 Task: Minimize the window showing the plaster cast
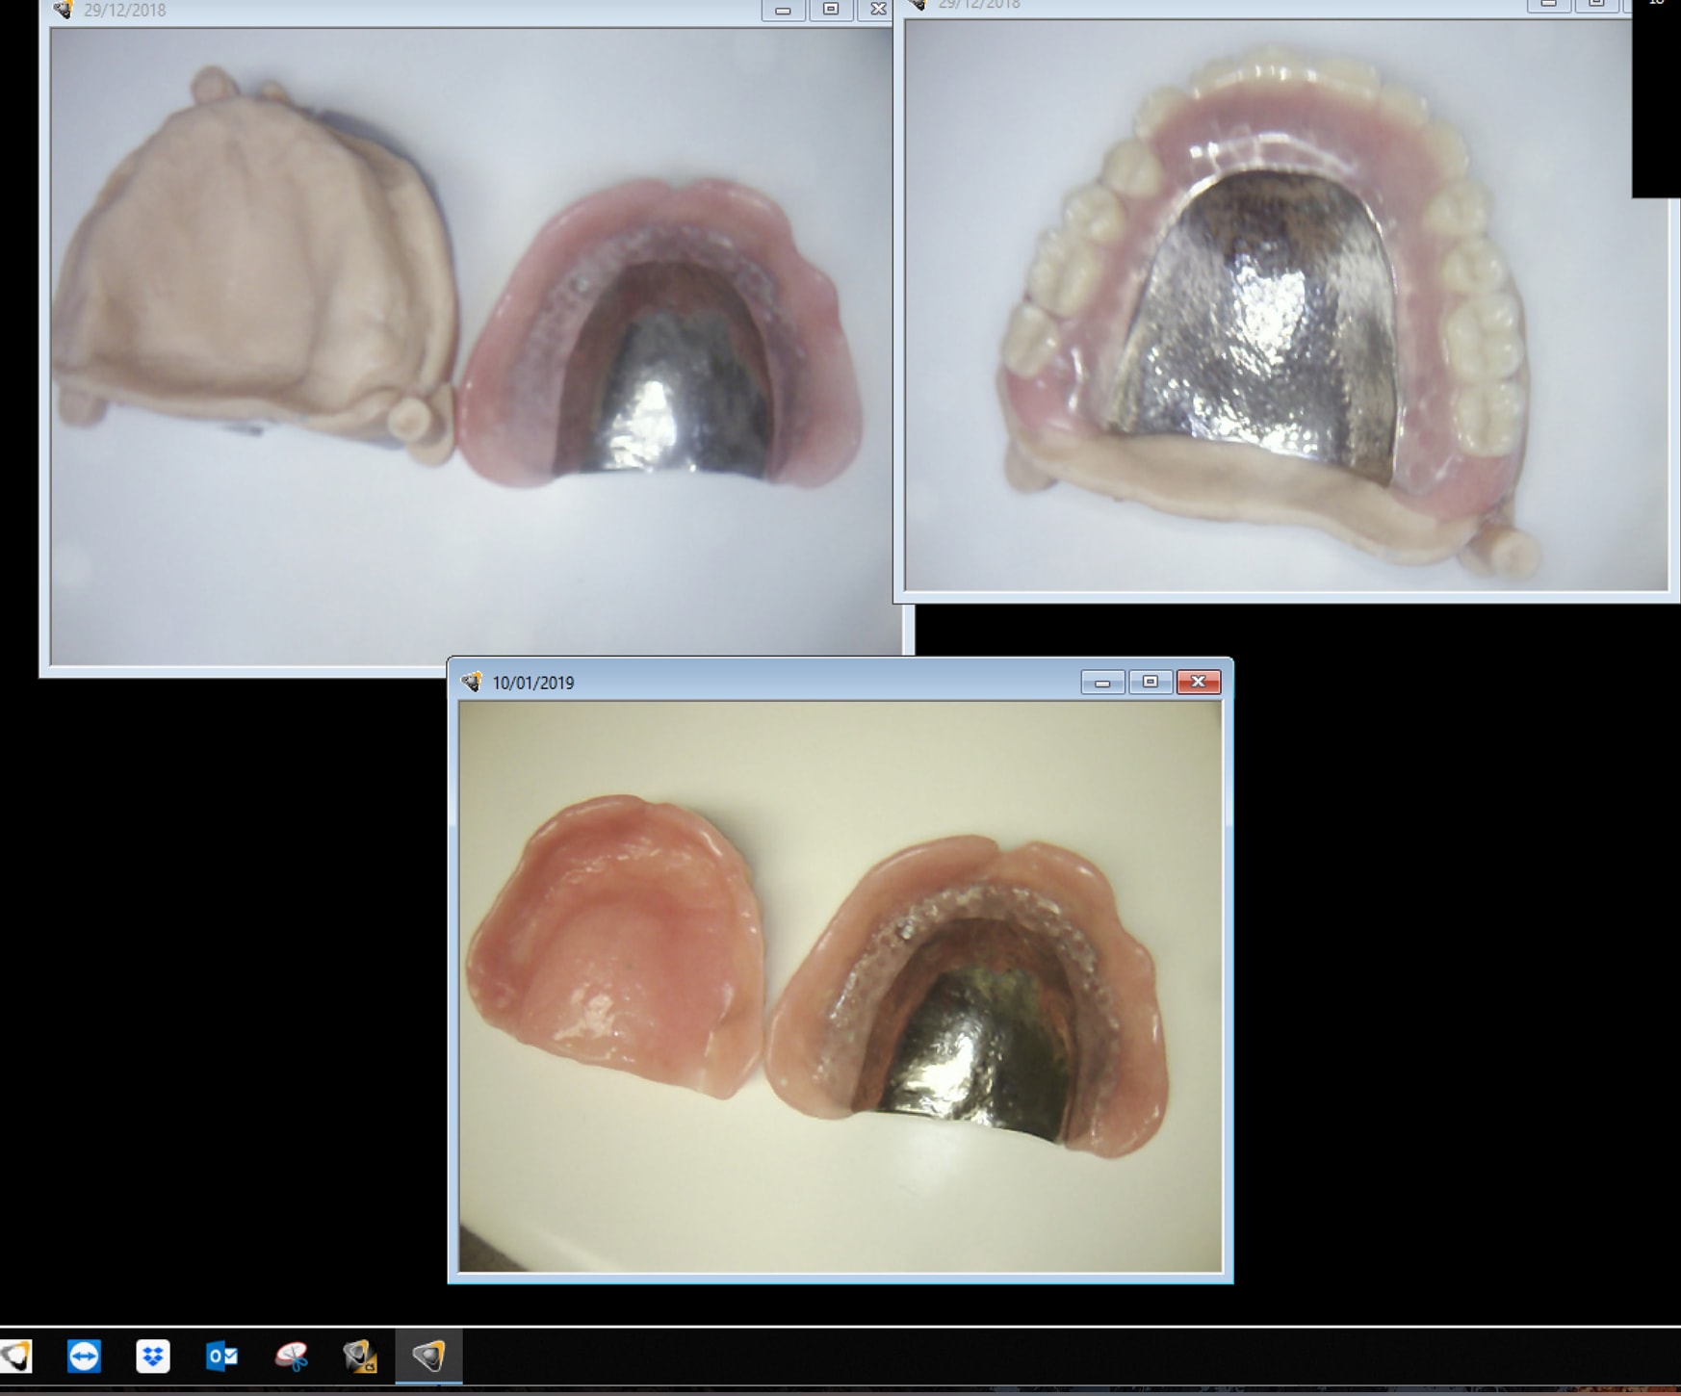783,10
